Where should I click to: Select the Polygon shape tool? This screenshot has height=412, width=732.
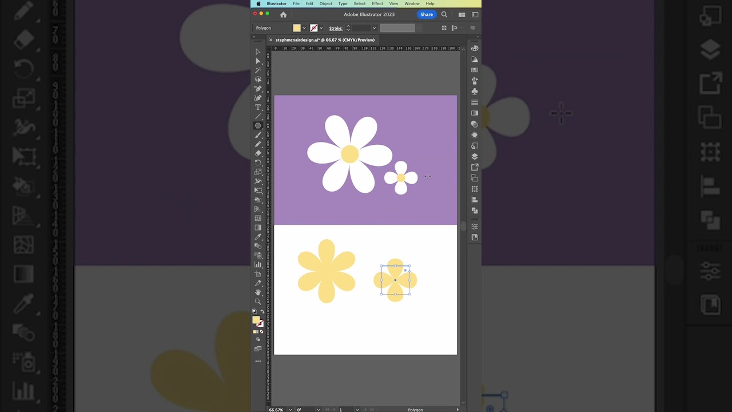coord(258,125)
